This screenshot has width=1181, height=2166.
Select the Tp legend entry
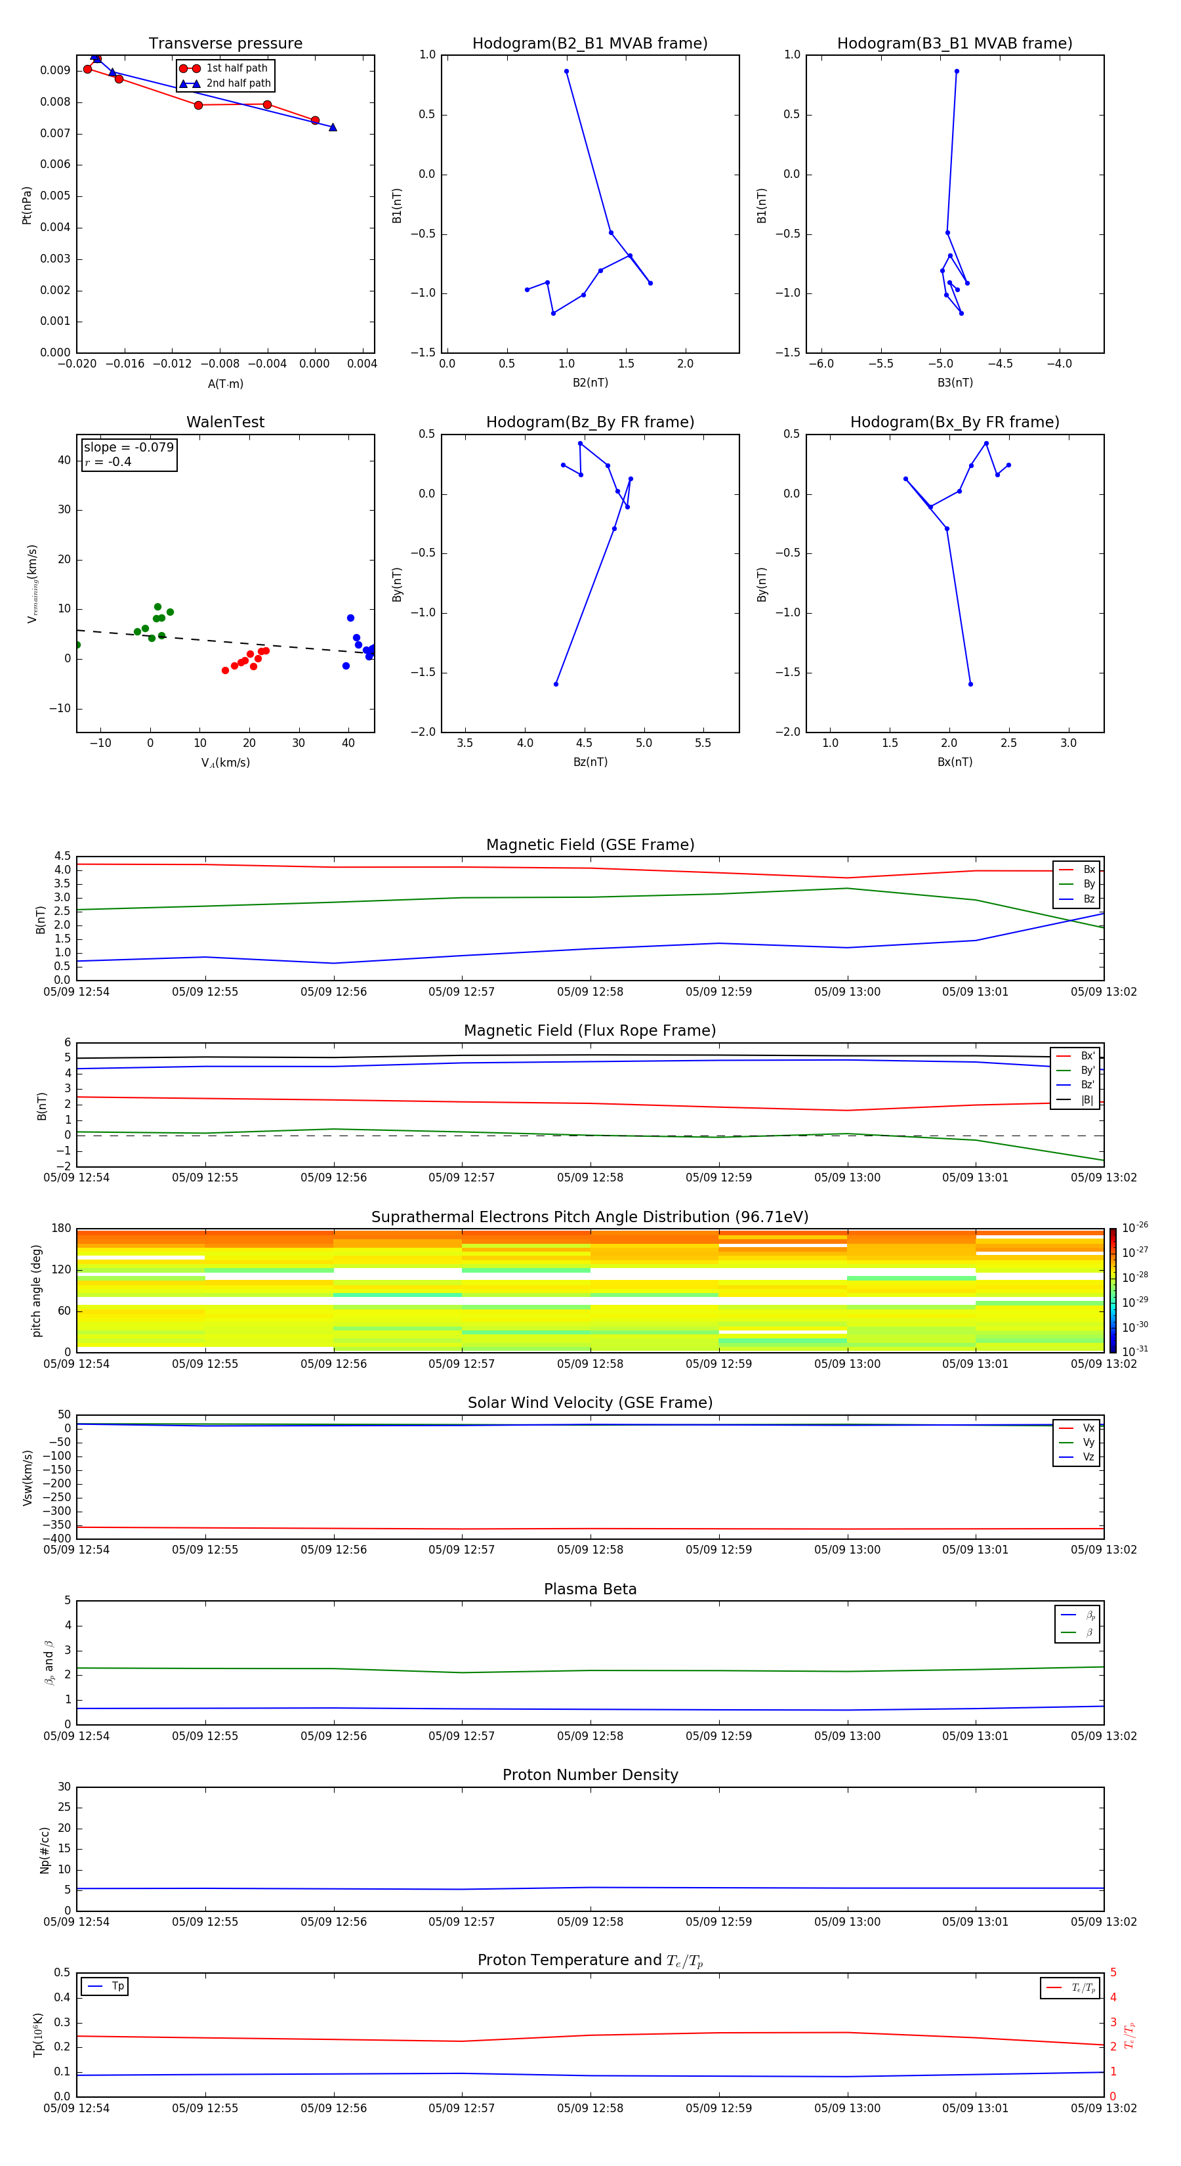[105, 1987]
